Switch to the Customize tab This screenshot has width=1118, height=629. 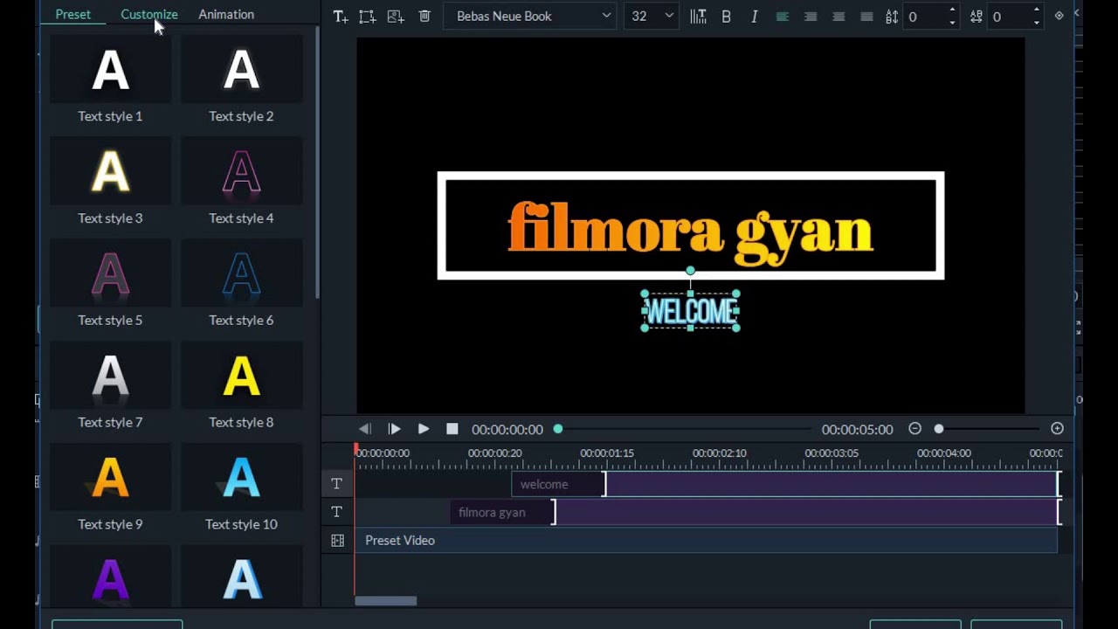149,14
